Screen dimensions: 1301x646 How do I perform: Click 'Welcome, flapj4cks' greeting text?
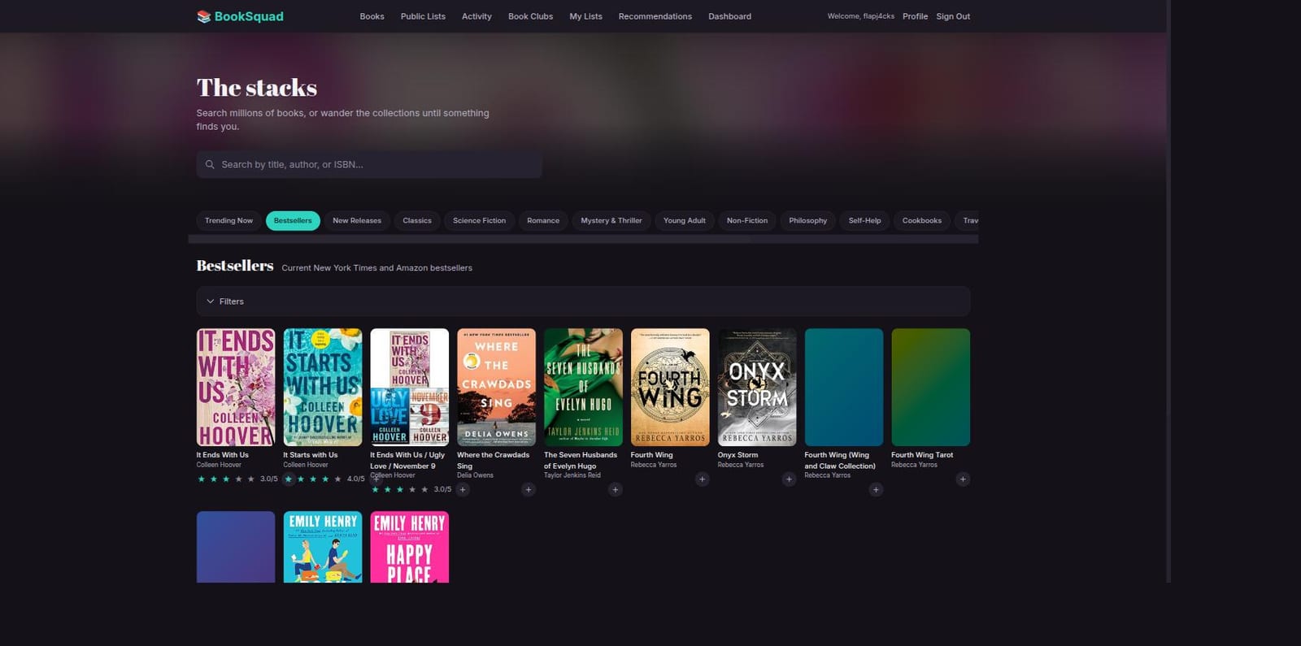(x=860, y=16)
